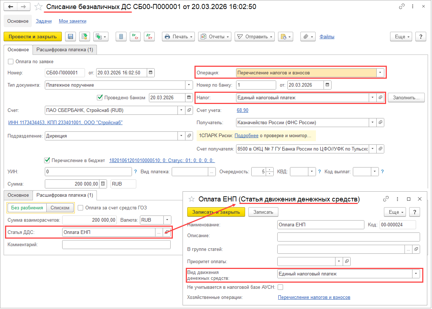Increase Очередность with the stepper arrows

[270, 170]
